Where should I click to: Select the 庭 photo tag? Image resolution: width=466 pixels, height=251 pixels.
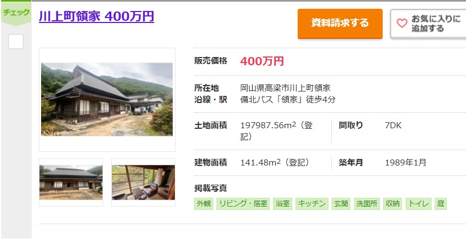pos(440,204)
